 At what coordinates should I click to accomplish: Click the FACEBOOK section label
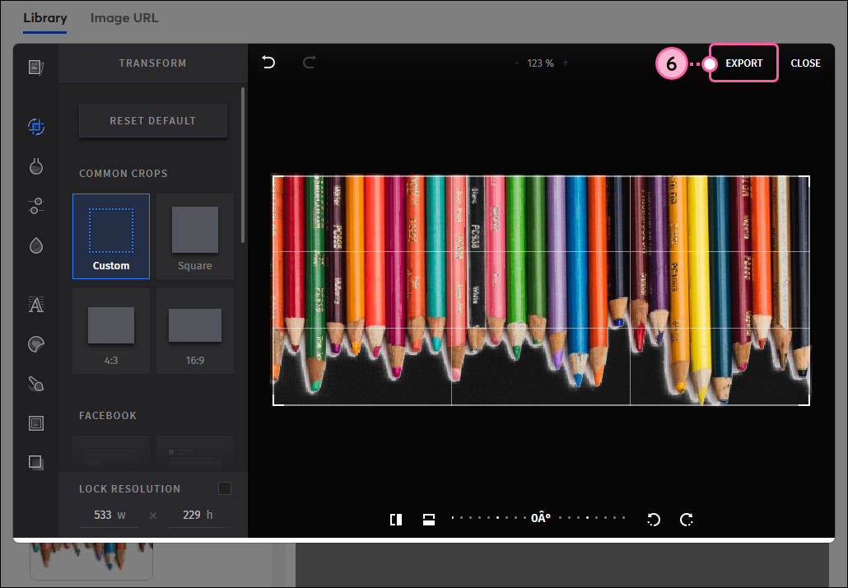coord(108,415)
